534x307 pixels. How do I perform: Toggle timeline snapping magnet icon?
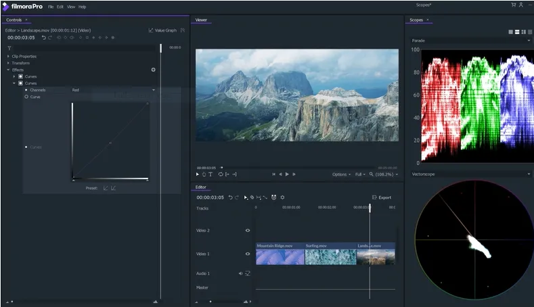click(274, 197)
